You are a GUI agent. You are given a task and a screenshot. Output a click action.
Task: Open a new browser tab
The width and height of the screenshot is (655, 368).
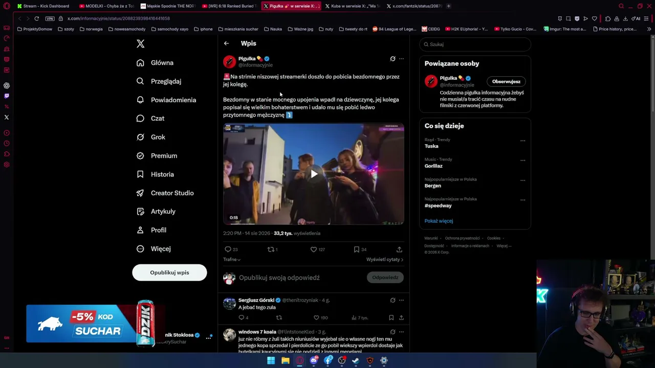tap(448, 6)
